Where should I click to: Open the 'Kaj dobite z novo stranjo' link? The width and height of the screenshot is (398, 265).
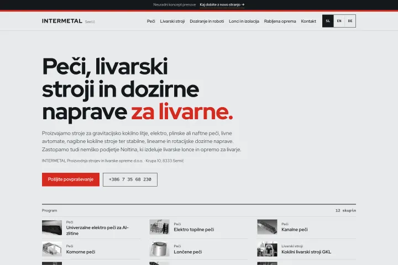click(222, 4)
